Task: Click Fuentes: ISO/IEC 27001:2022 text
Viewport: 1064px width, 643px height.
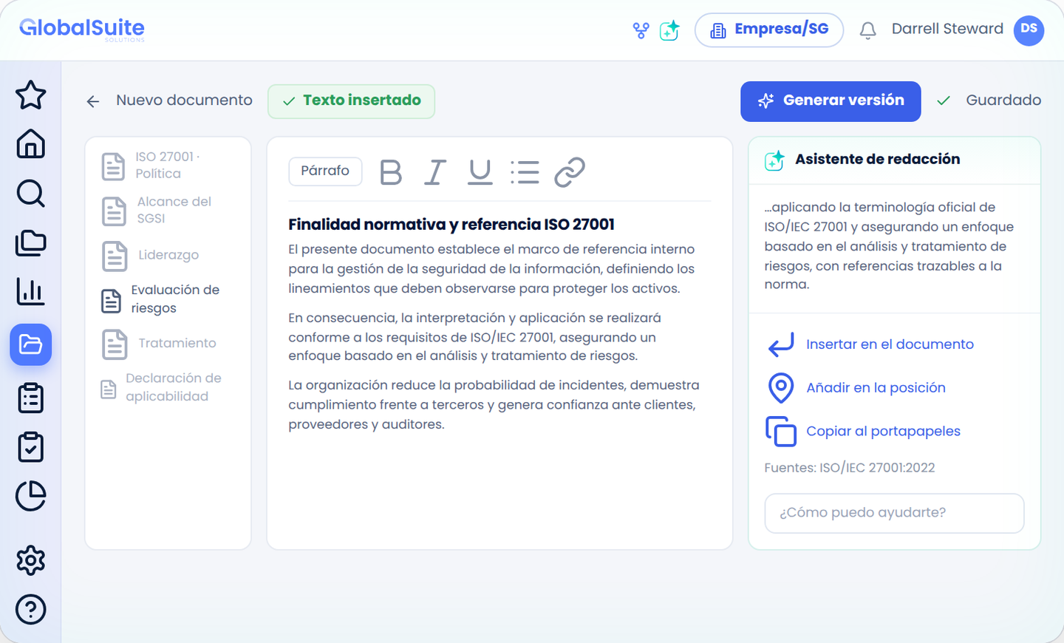Action: pos(850,468)
